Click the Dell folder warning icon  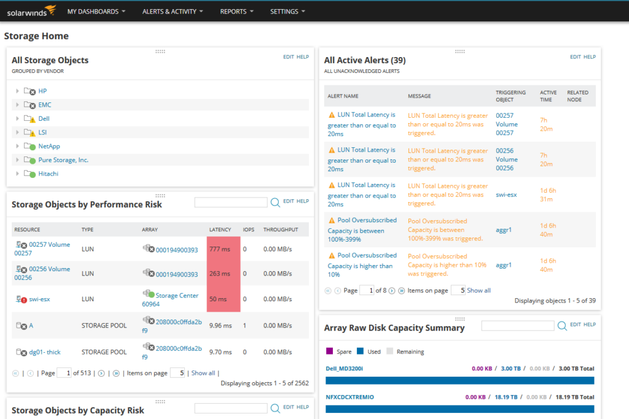click(x=29, y=119)
